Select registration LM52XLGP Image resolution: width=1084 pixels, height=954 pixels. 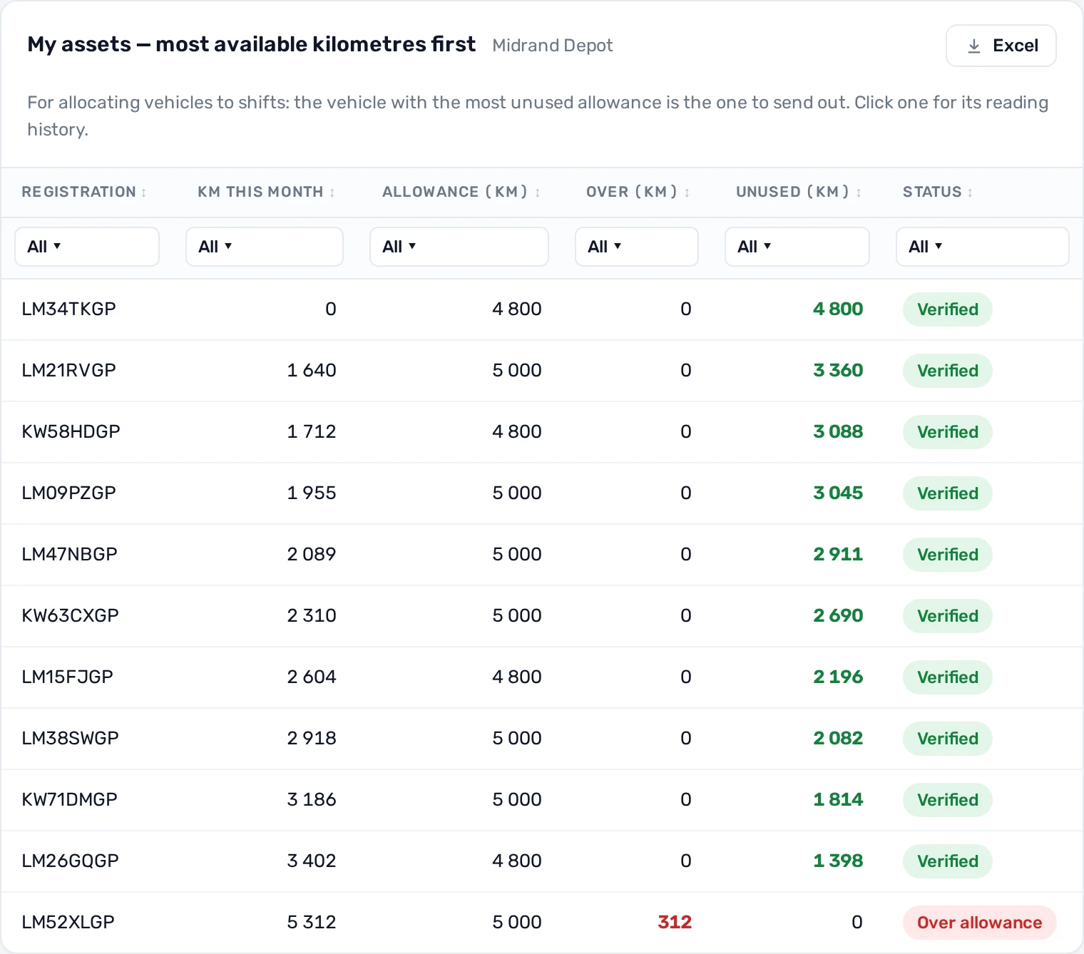pyautogui.click(x=68, y=922)
